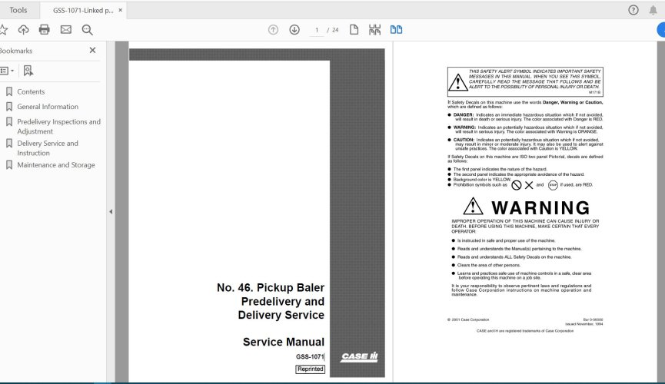Screen dimensions: 665x384
Task: Click the bookmark star icon in toolbar
Action: [3, 30]
